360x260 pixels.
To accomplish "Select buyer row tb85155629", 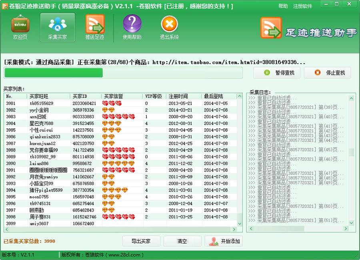I will click(x=120, y=103).
